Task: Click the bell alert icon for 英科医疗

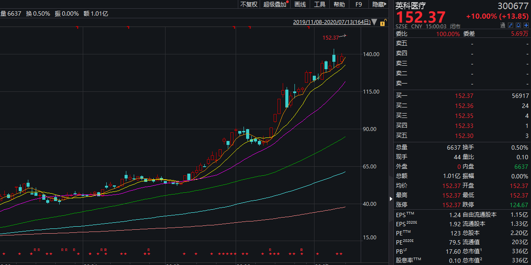Action: point(519,26)
